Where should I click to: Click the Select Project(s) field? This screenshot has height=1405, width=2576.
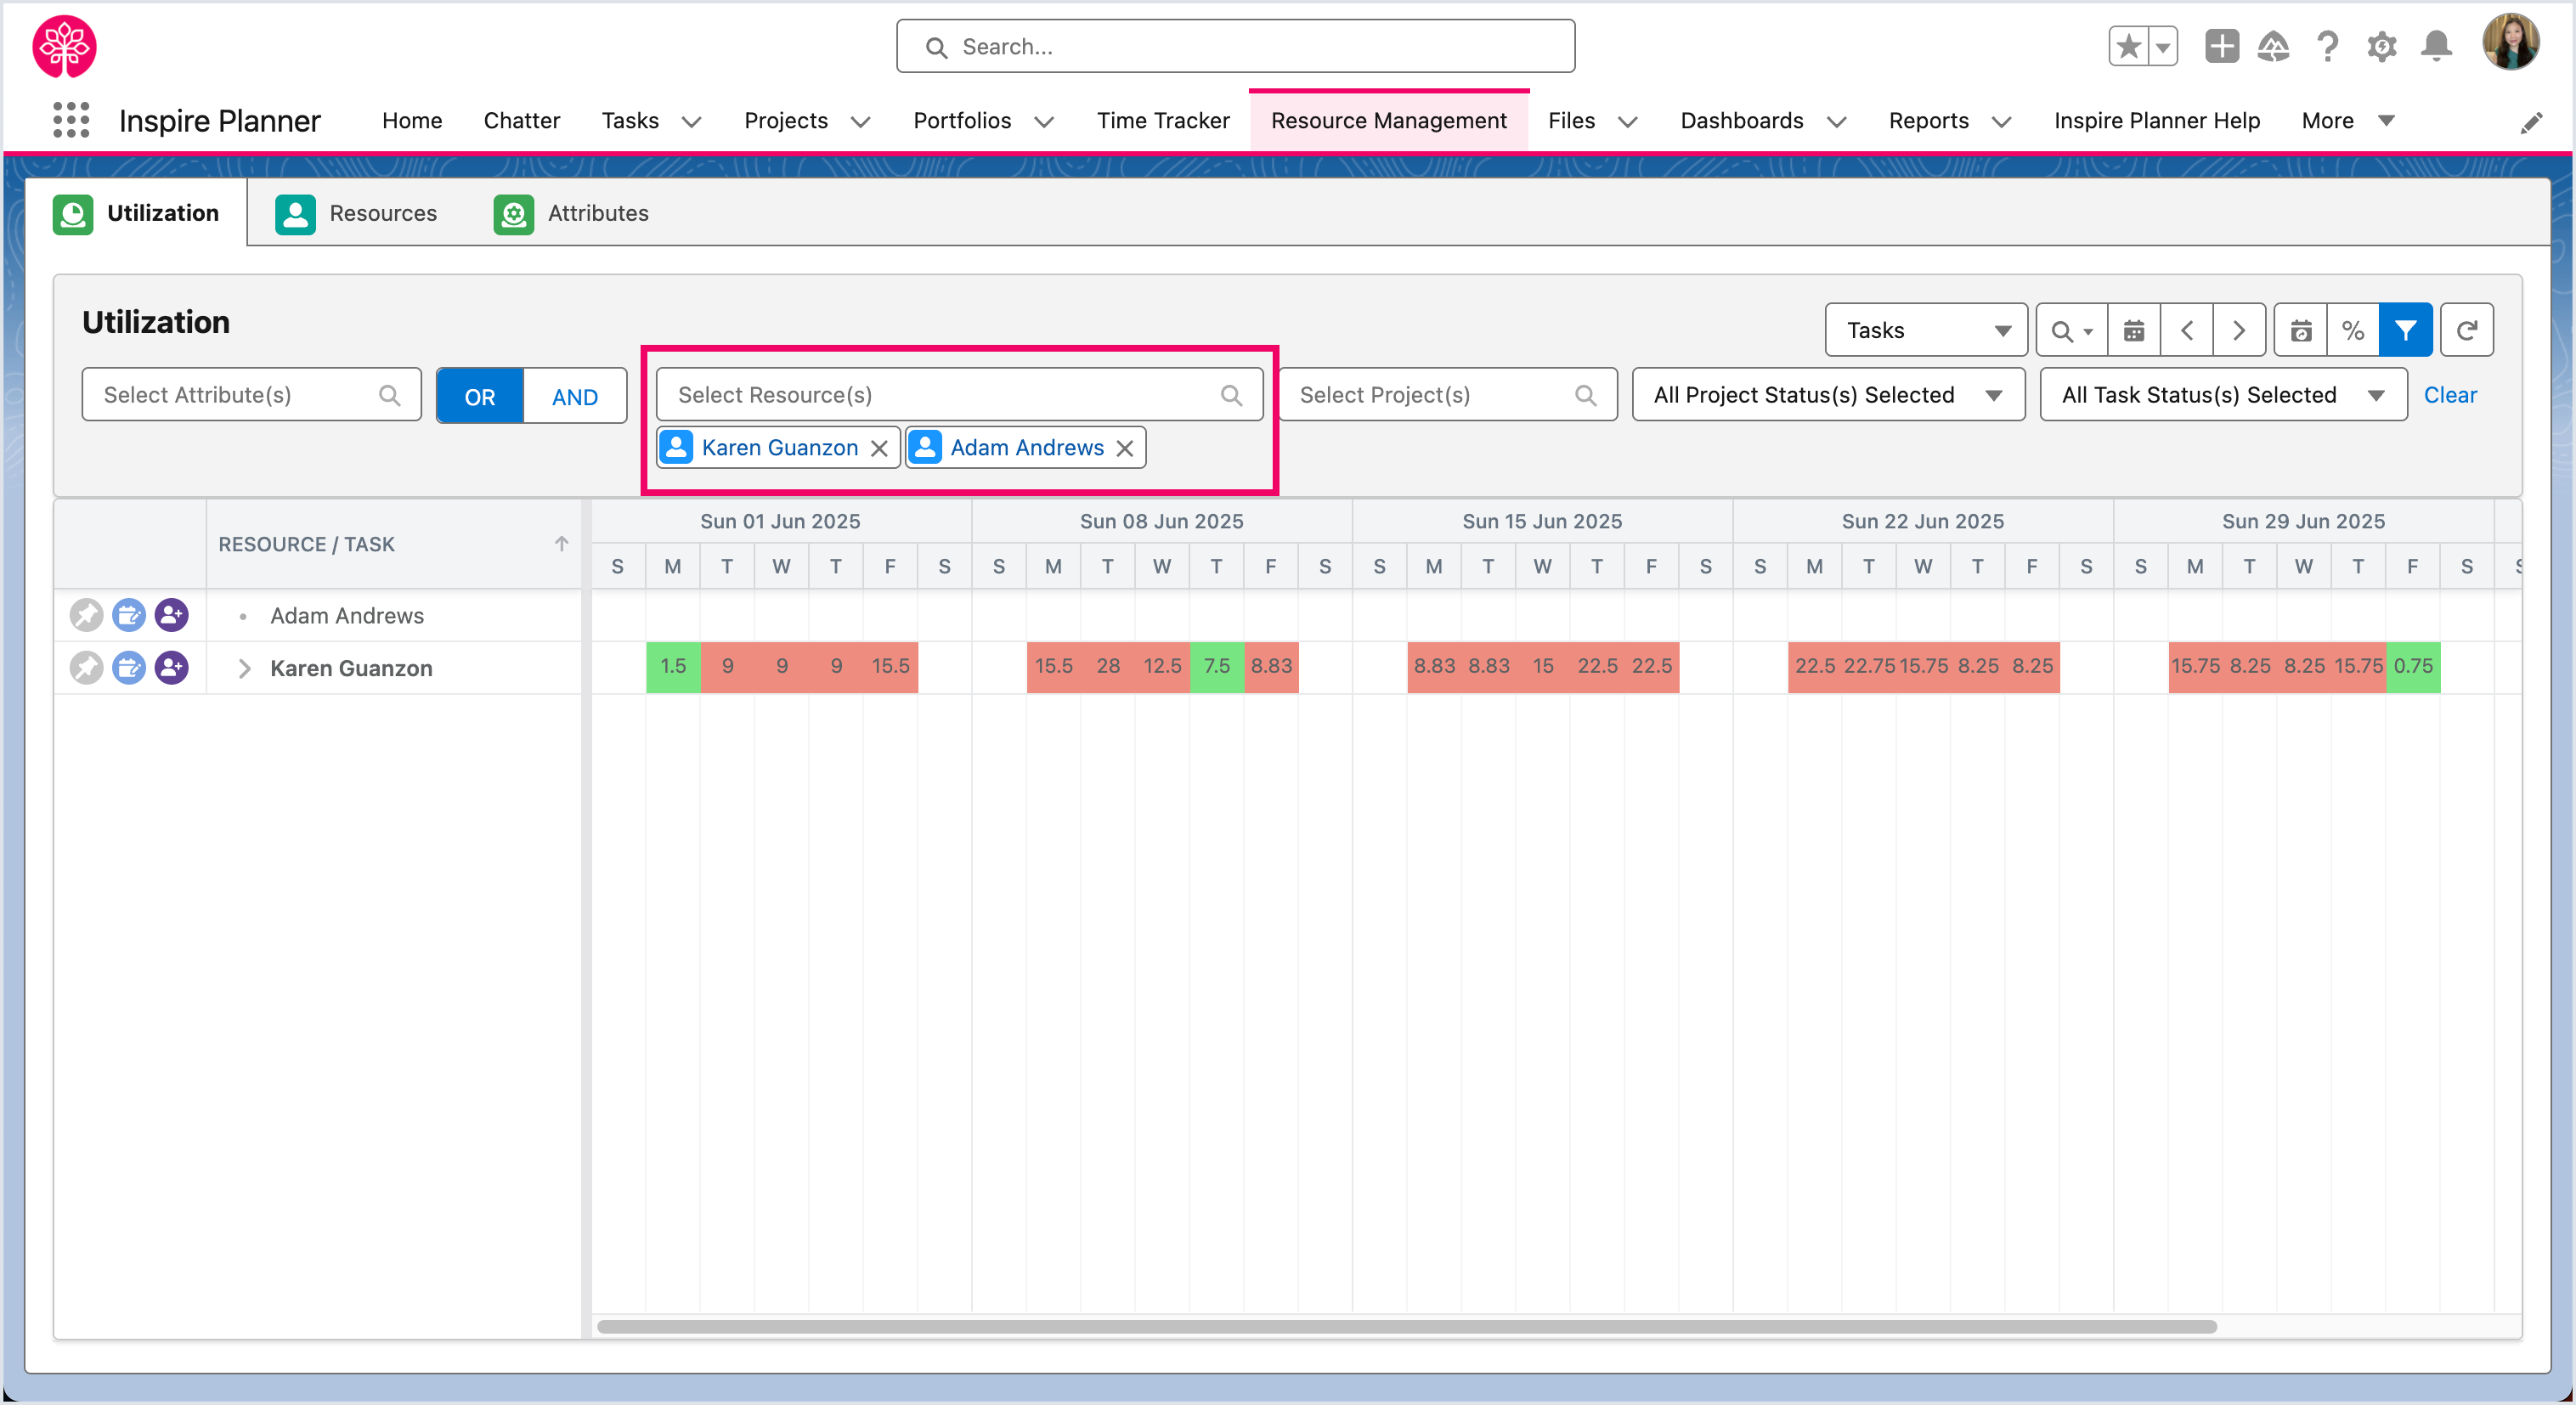point(1447,395)
